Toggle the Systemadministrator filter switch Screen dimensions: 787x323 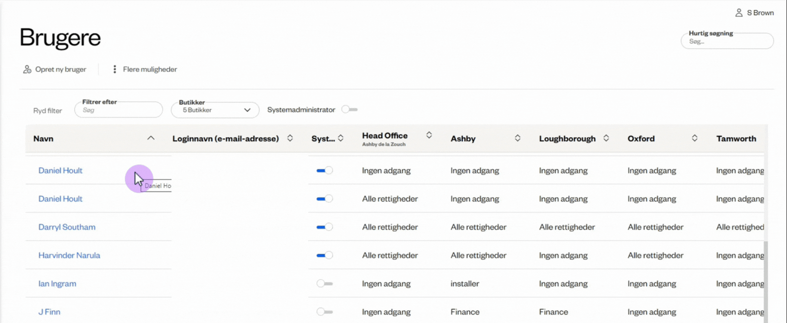point(349,109)
